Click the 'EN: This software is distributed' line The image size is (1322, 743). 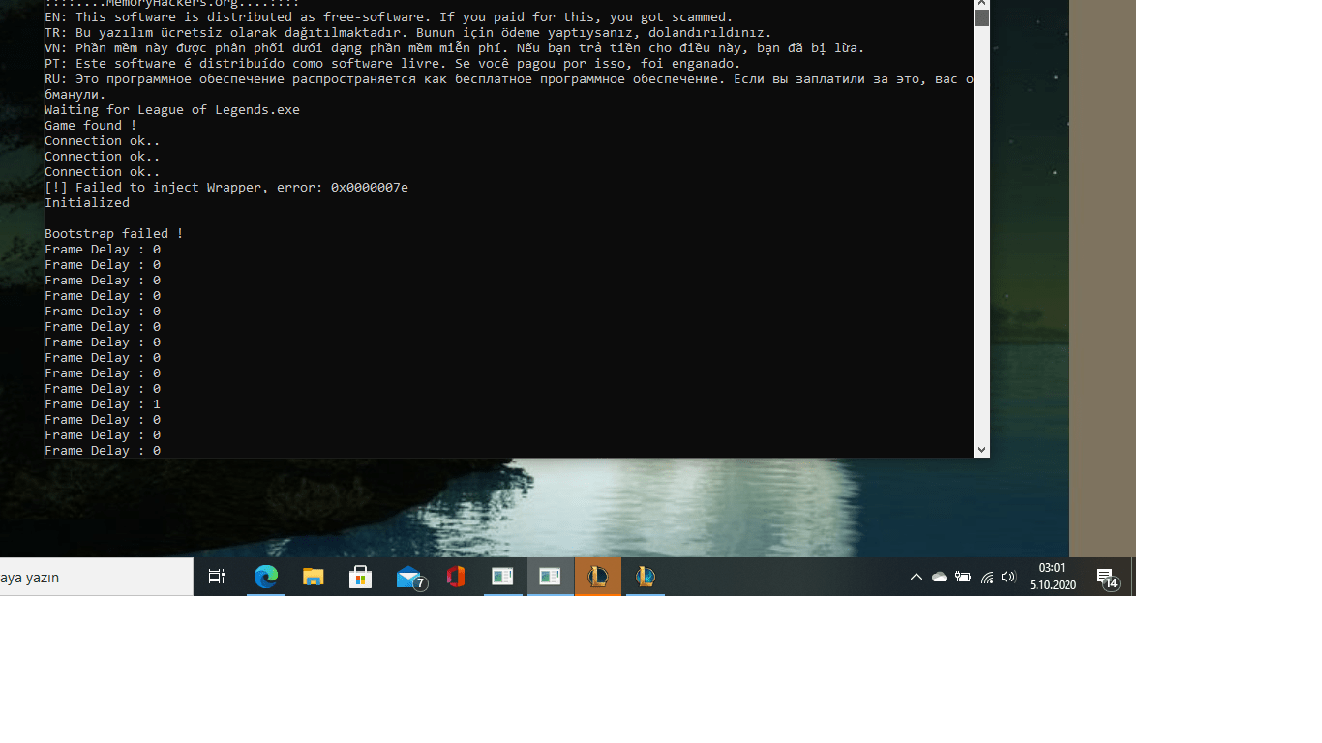tap(389, 16)
